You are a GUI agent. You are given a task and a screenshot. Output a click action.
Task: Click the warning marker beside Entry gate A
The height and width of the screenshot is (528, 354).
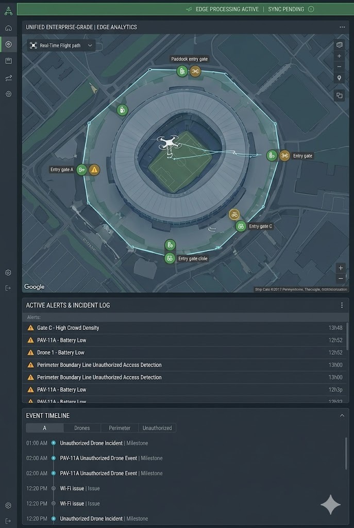click(x=94, y=170)
